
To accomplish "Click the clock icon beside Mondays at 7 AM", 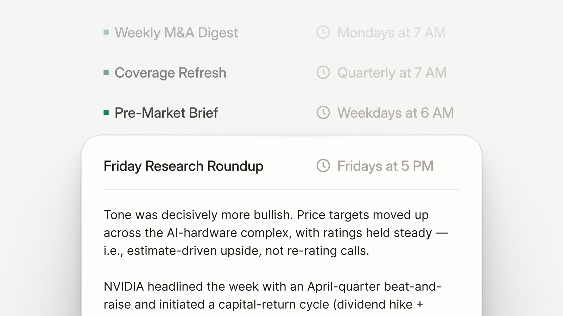I will pyautogui.click(x=323, y=32).
